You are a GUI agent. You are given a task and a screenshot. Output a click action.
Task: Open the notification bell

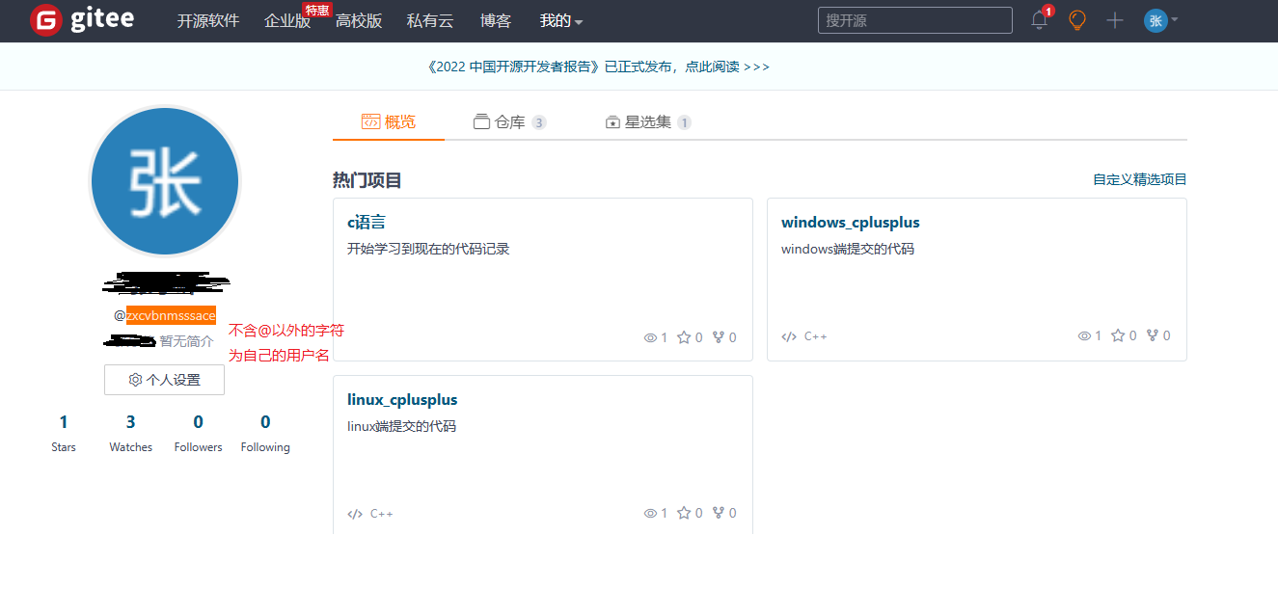tap(1040, 19)
